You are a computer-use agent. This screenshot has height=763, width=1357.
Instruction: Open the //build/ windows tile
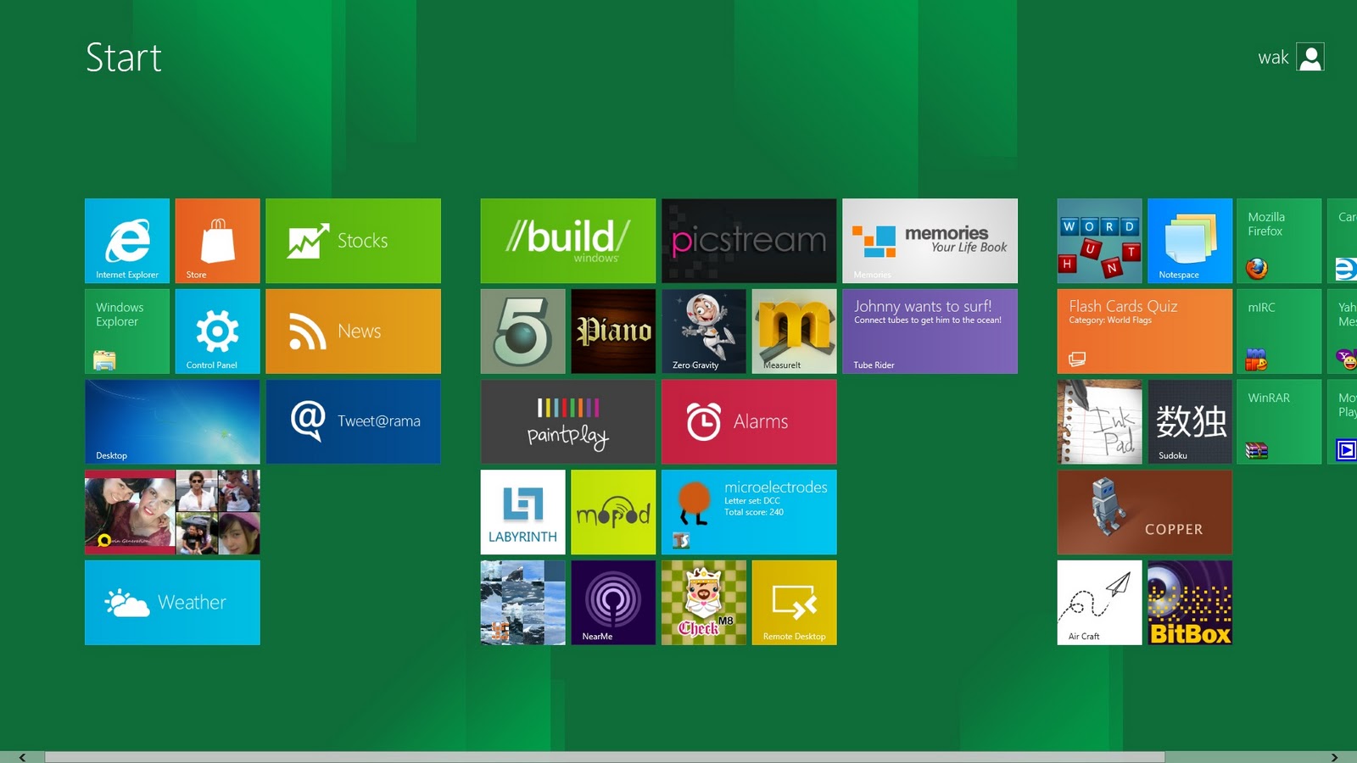pyautogui.click(x=567, y=241)
